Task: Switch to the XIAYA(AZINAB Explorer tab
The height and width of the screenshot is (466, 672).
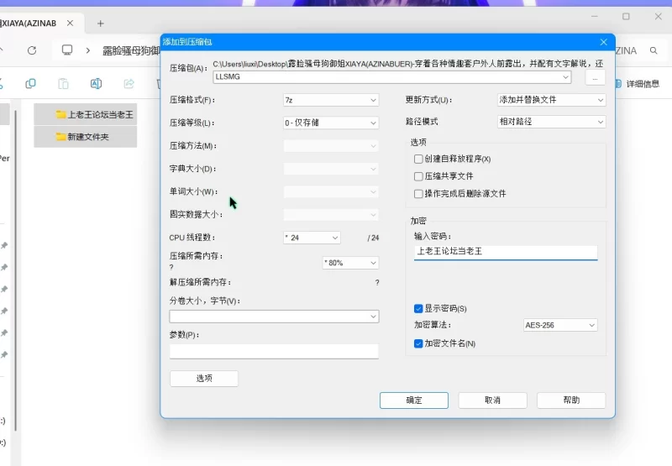Action: (29, 24)
